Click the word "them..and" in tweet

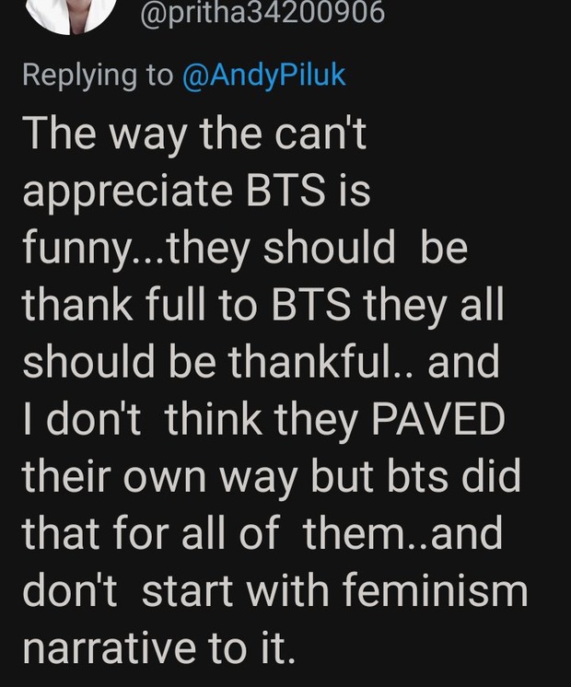(402, 533)
